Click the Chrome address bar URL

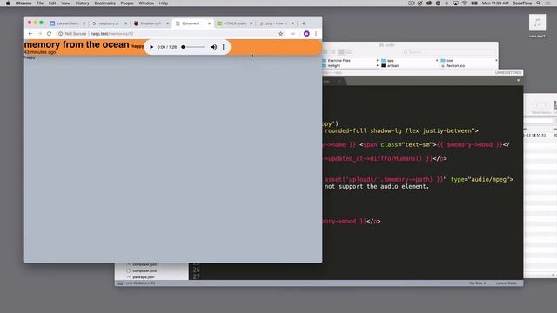pyautogui.click(x=112, y=34)
